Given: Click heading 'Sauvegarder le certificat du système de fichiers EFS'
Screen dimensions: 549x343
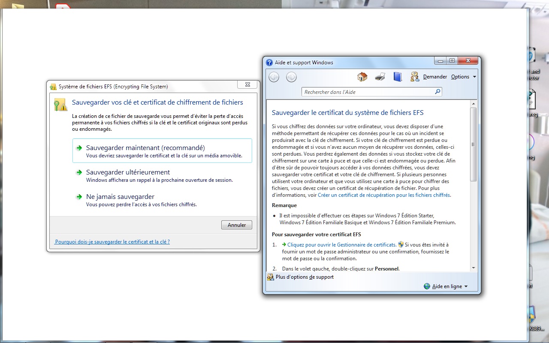Looking at the screenshot, I should [x=348, y=113].
